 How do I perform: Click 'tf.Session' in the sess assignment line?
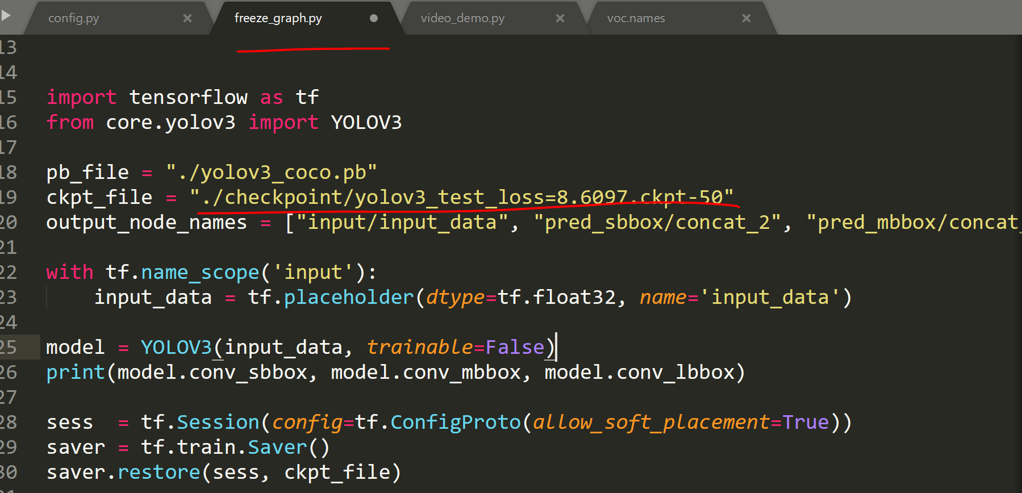(x=200, y=422)
